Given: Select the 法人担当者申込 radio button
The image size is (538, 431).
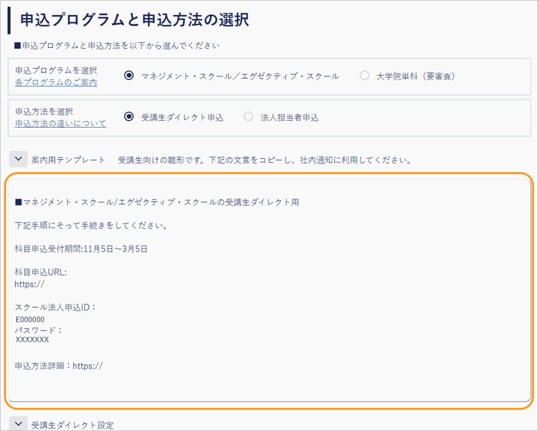Looking at the screenshot, I should (248, 117).
